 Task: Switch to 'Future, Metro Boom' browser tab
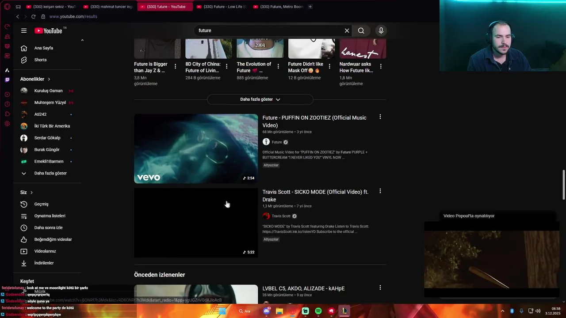tap(278, 7)
